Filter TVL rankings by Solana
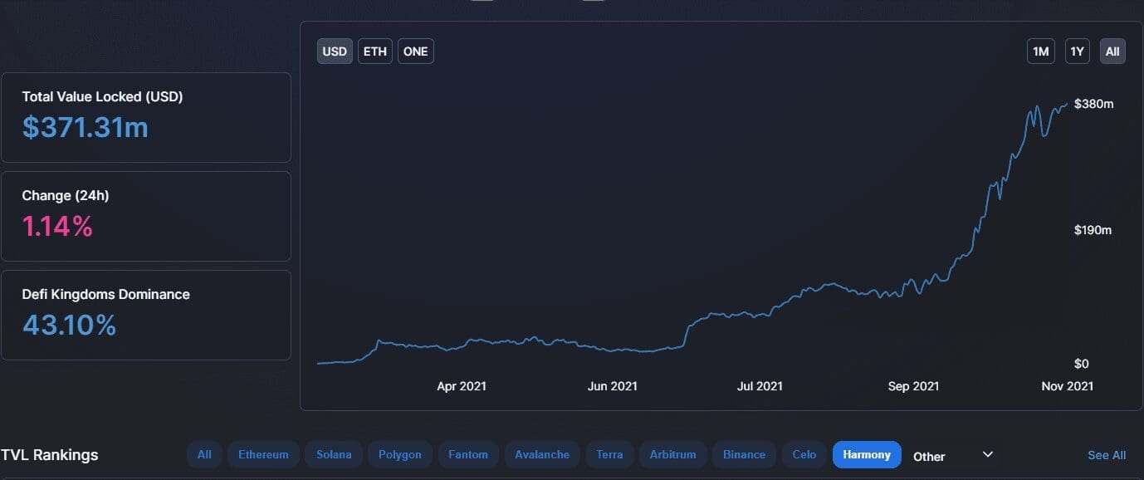The image size is (1144, 480). point(334,454)
